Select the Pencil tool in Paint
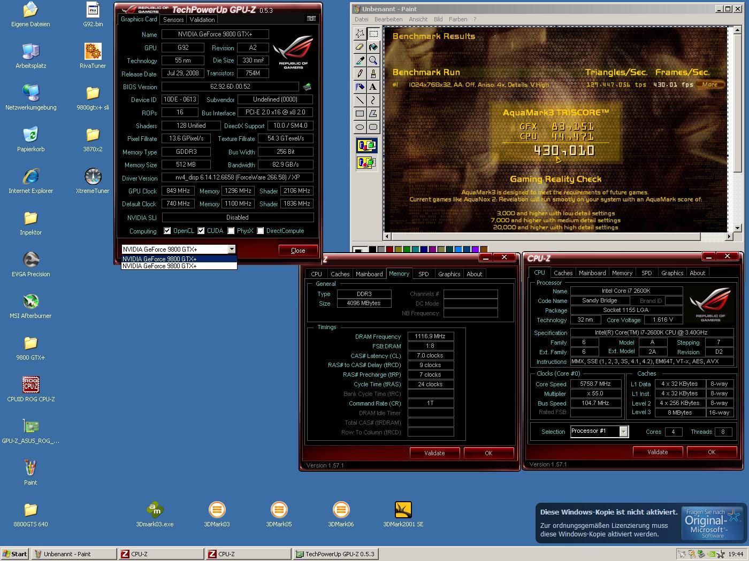 (360, 74)
